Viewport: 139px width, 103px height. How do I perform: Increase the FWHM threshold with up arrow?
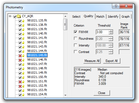(111, 31)
